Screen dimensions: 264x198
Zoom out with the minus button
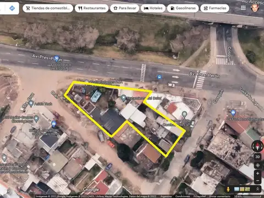pos(257,180)
